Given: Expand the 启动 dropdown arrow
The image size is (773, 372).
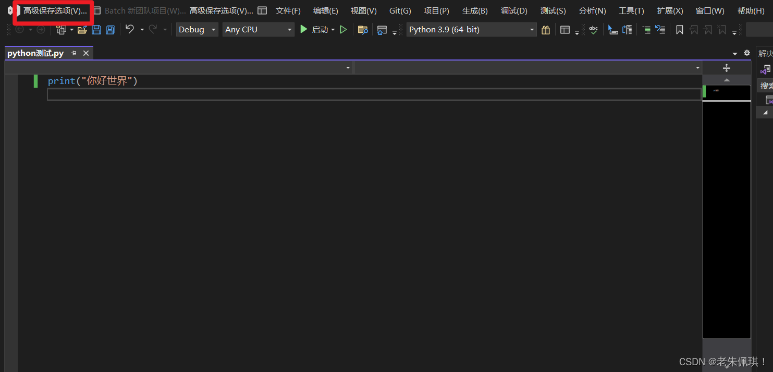Looking at the screenshot, I should click(x=333, y=30).
